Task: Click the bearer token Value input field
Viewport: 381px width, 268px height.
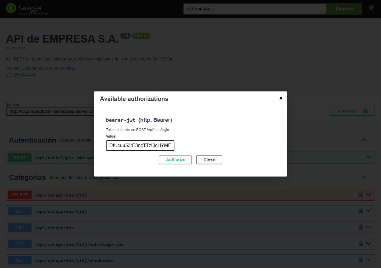Action: (x=140, y=146)
